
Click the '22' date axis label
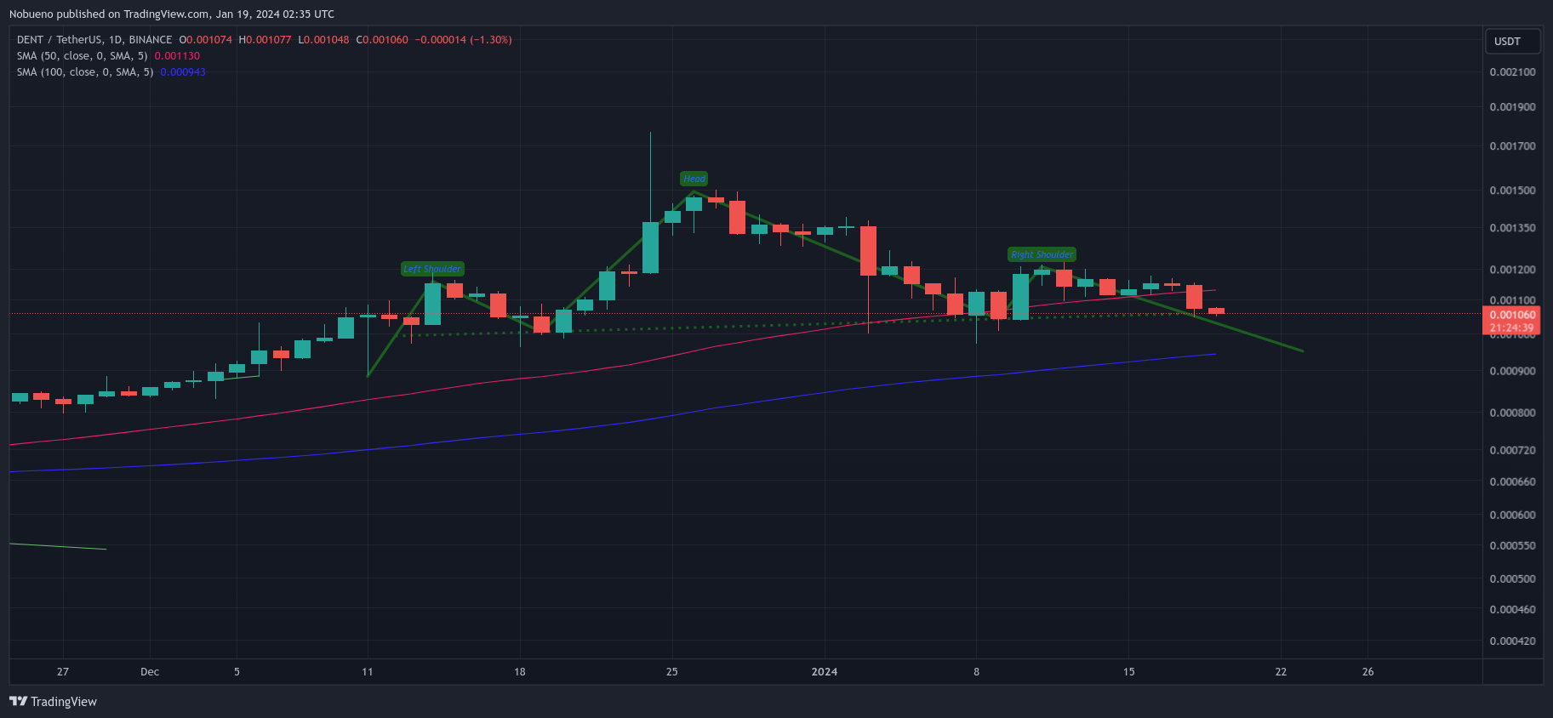click(x=1281, y=672)
